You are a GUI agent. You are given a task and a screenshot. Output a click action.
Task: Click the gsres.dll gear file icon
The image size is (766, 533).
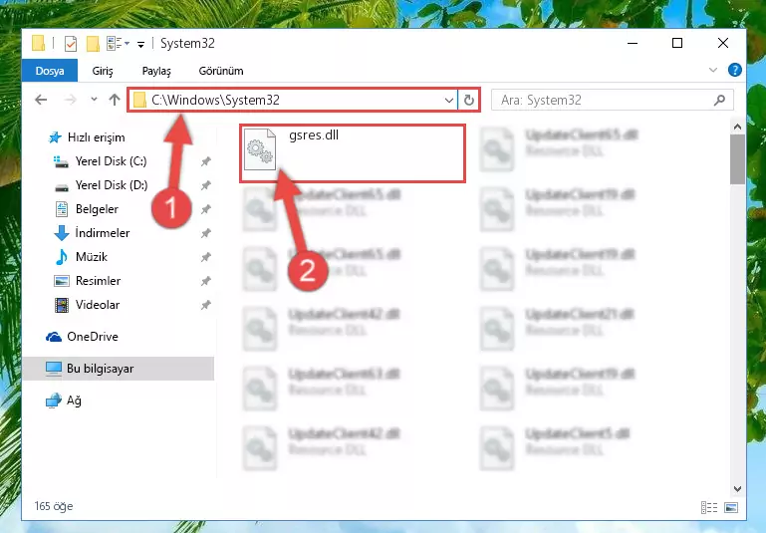tap(260, 149)
